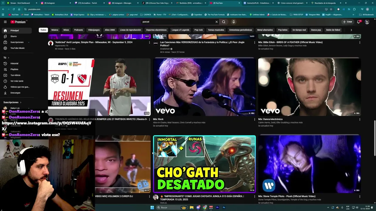This screenshot has height=211, width=376.
Task: Start voice search with the microphone icon
Action: 234,22
